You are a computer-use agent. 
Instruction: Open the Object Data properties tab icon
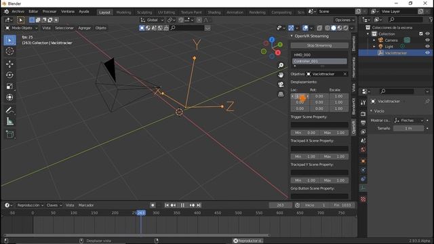pyautogui.click(x=363, y=188)
